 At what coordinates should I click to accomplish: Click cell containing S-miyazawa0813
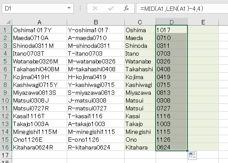coord(95,93)
